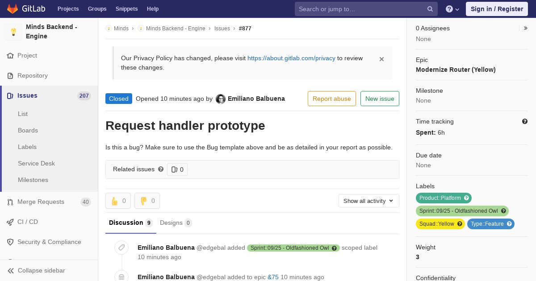Open the GitLab logo home link
Screen dimensions: 536x281
[x=25, y=9]
